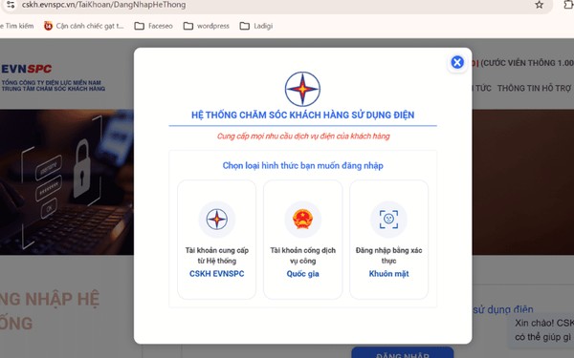Image resolution: width=574 pixels, height=358 pixels.
Task: Click the national emblem icon
Action: click(x=302, y=220)
